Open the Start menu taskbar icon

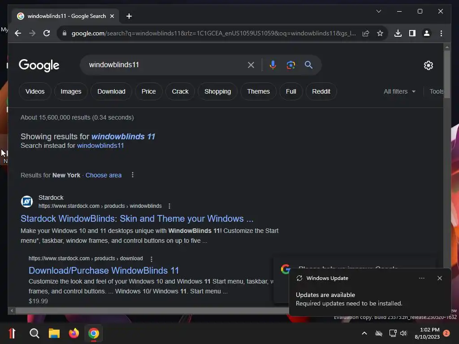click(x=12, y=333)
